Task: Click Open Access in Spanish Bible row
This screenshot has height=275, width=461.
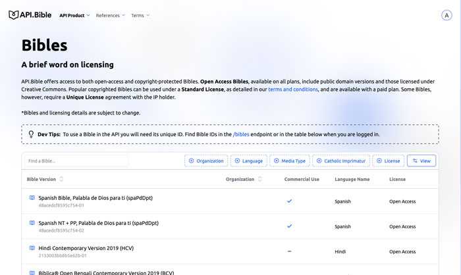Action: (x=402, y=201)
